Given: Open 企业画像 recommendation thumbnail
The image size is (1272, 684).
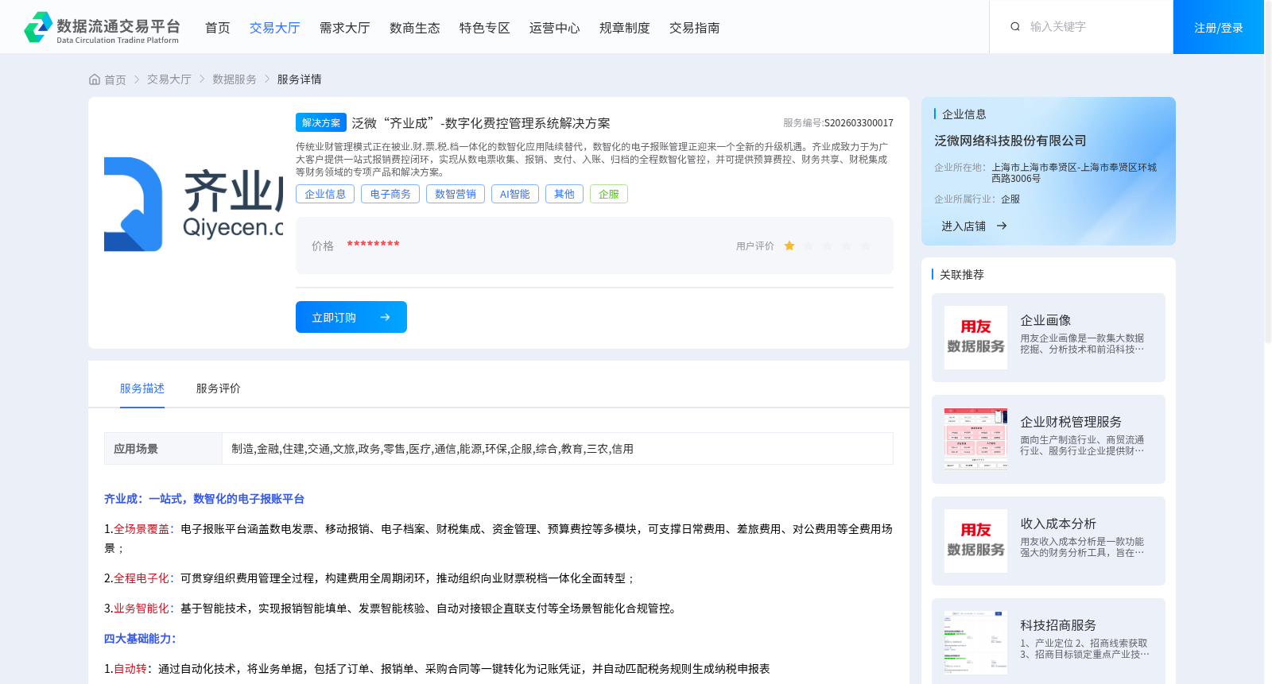Looking at the screenshot, I should tap(975, 338).
